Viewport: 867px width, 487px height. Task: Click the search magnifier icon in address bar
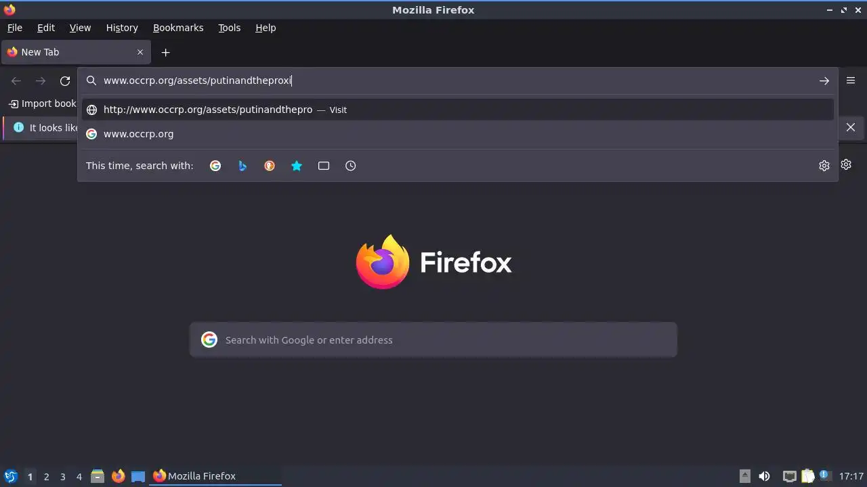coord(91,80)
